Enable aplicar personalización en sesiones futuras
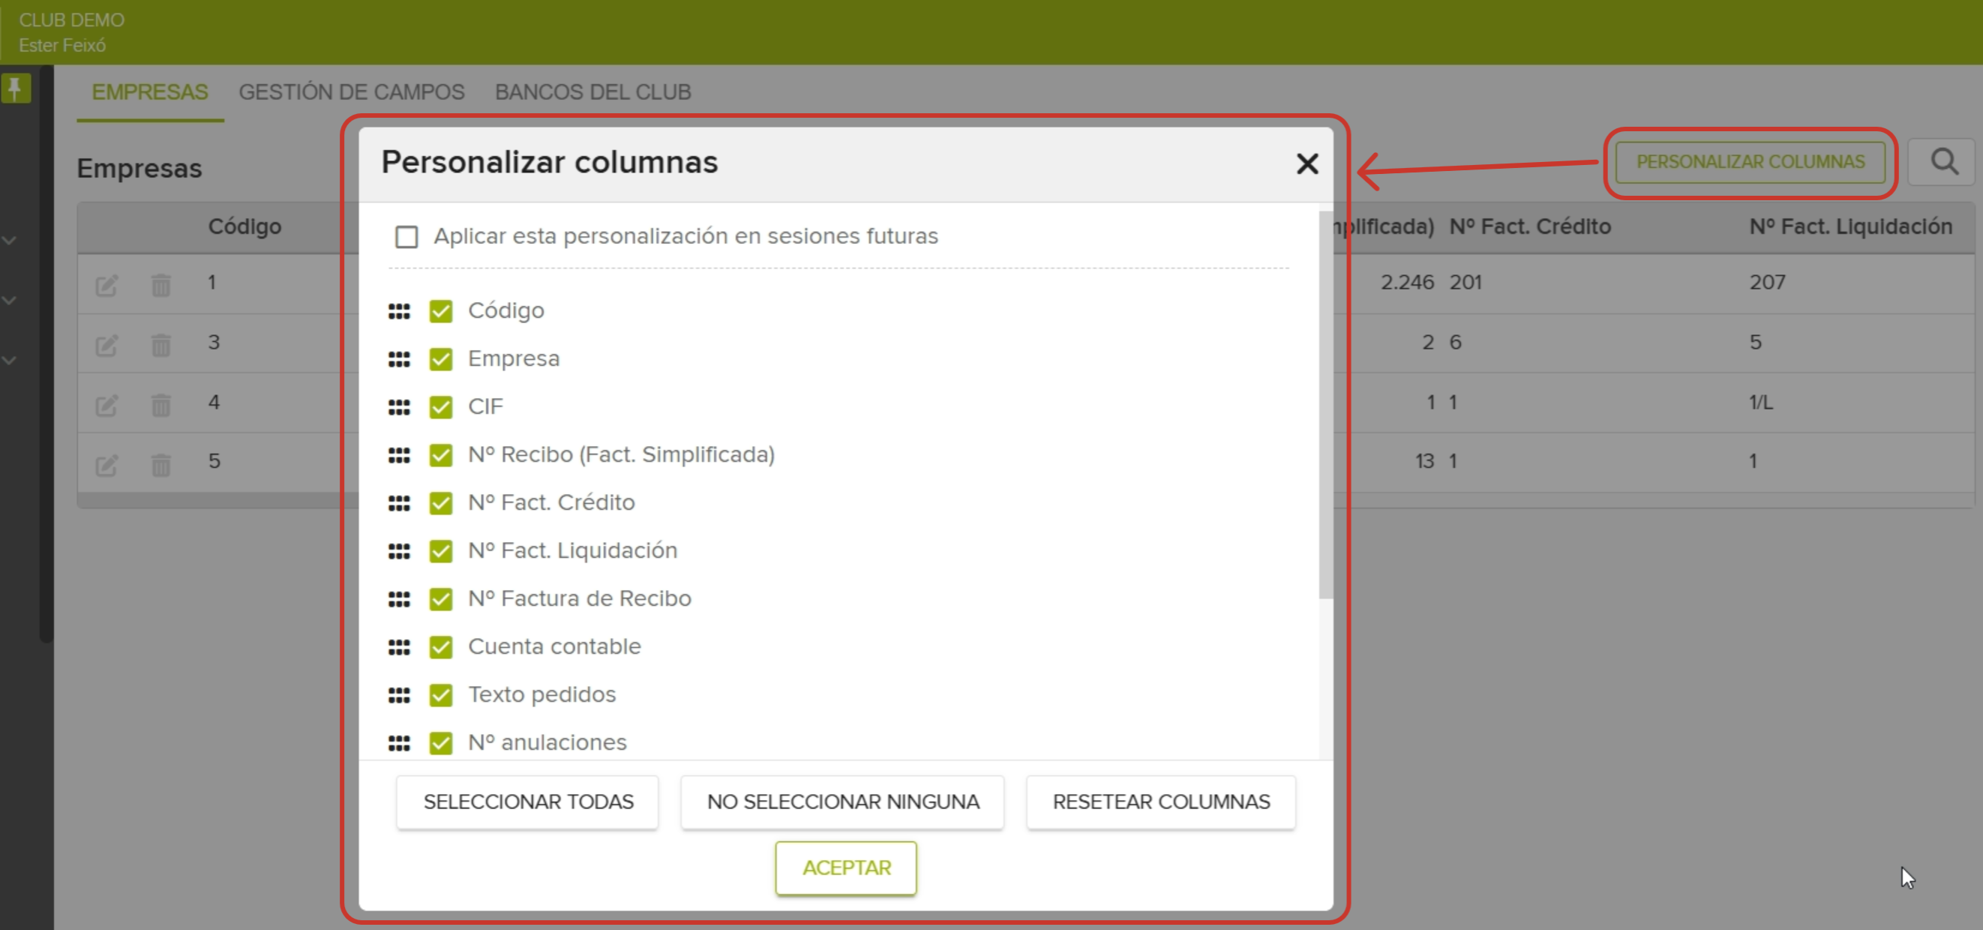The height and width of the screenshot is (930, 1983). [x=406, y=236]
